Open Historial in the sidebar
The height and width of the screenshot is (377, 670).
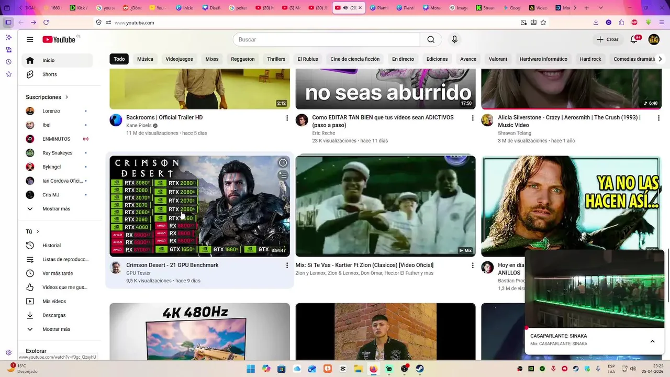[57, 246]
